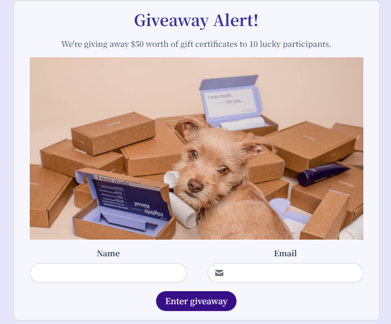Viewport: 391px width, 324px height.
Task: Click the dark purple tube in photo
Action: (323, 173)
